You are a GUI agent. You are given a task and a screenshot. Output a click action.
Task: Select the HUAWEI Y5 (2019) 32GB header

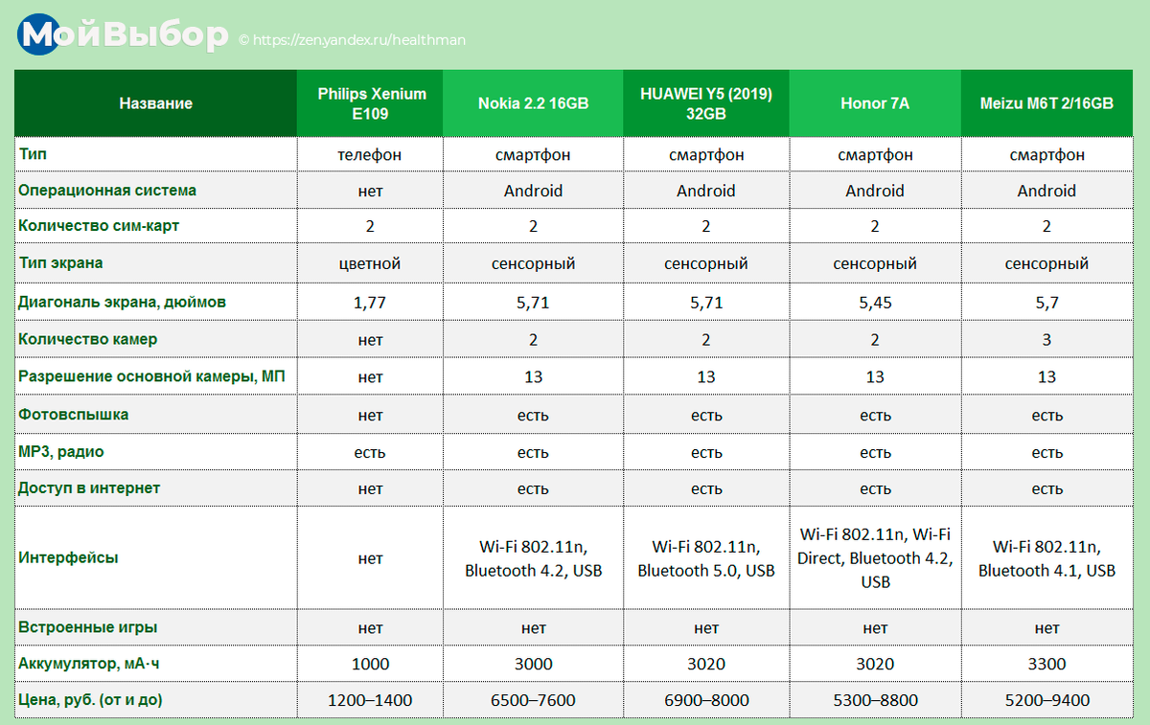pyautogui.click(x=706, y=103)
